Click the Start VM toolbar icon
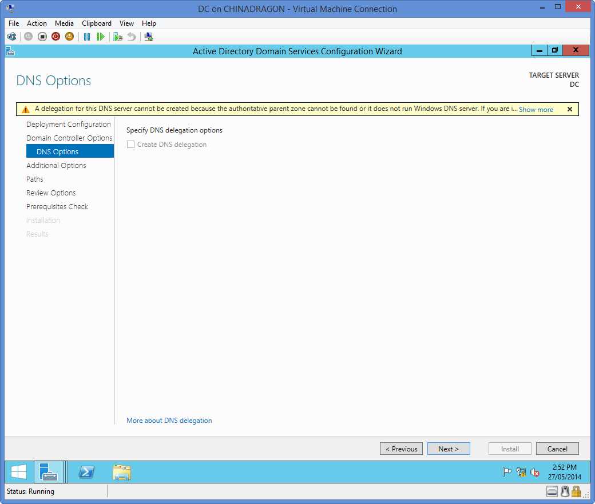Image resolution: width=595 pixels, height=504 pixels. tap(29, 37)
